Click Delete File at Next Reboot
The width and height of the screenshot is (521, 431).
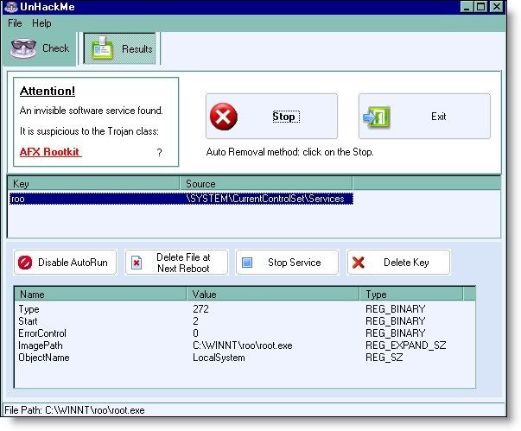coord(176,263)
